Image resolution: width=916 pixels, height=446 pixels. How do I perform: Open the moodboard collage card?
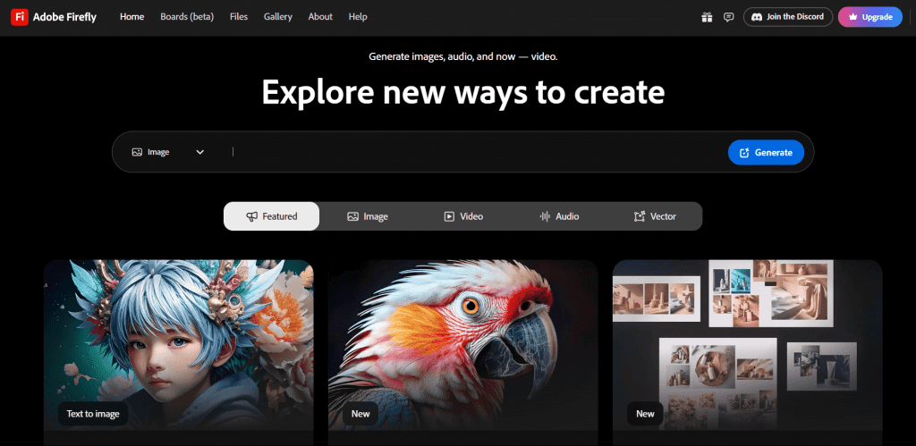pyautogui.click(x=747, y=352)
